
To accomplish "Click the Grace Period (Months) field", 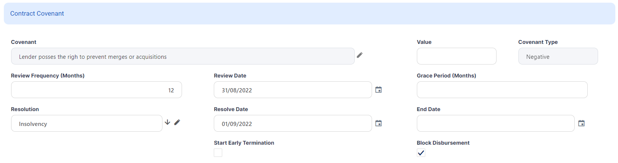I will (502, 90).
